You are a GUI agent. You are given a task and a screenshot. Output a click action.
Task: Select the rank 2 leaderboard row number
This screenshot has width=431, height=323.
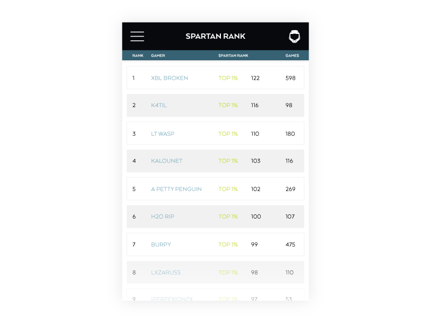pos(134,106)
